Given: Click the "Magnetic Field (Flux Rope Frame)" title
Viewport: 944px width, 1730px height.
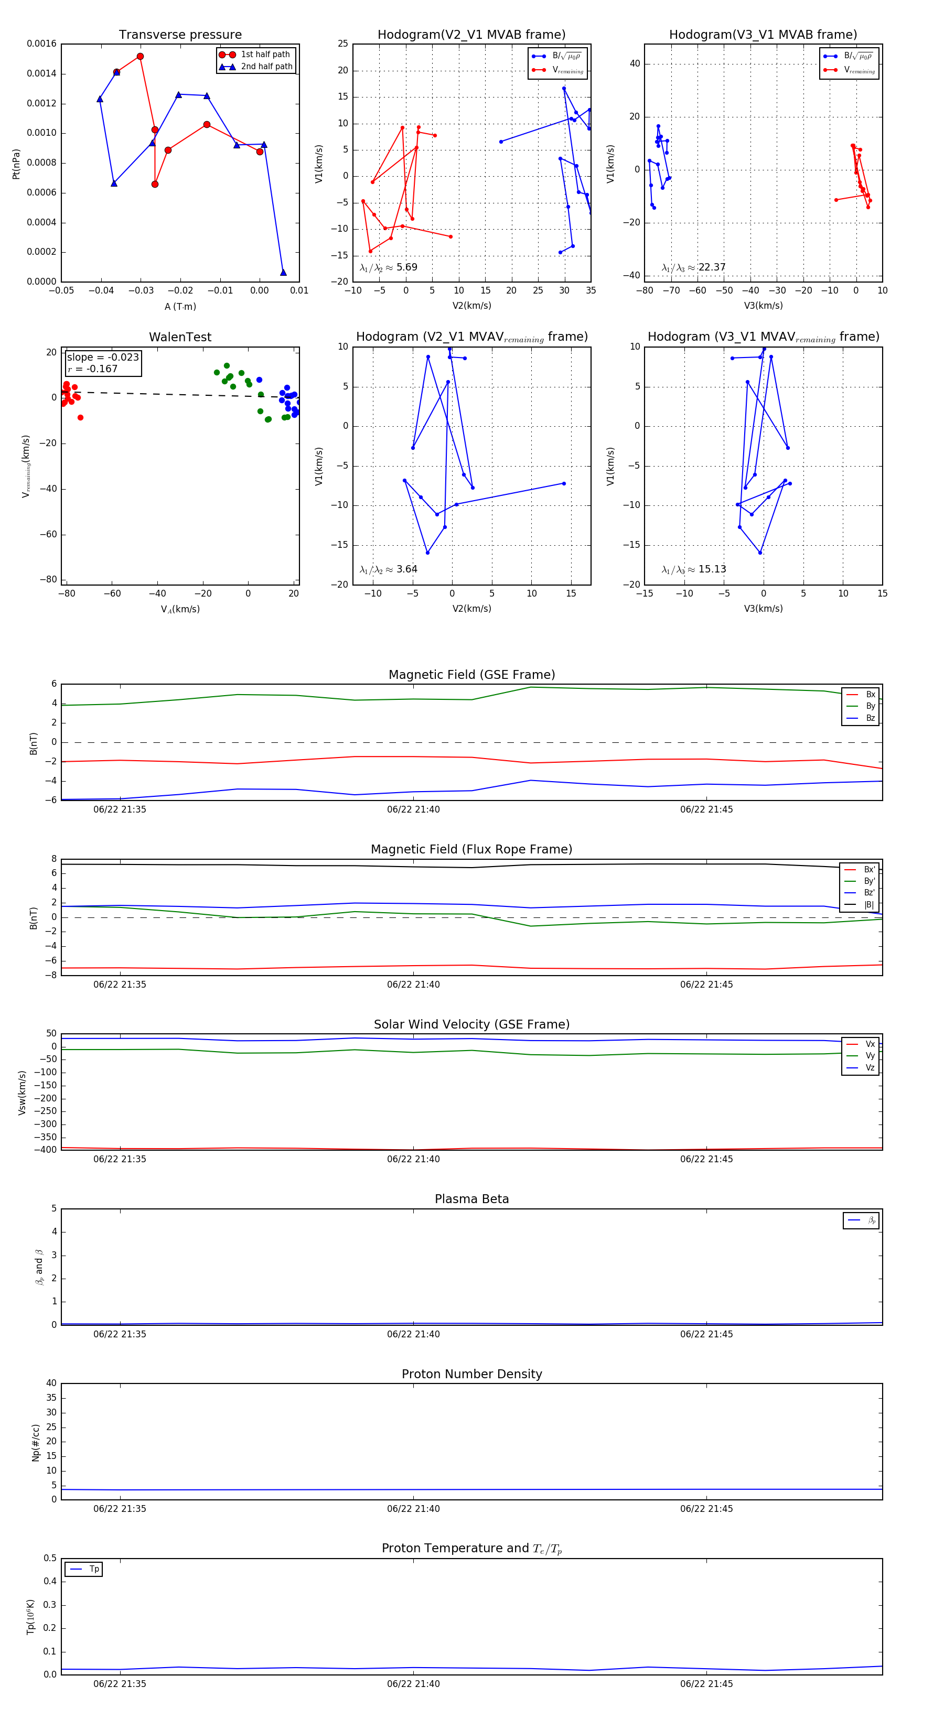Looking at the screenshot, I should [x=471, y=850].
